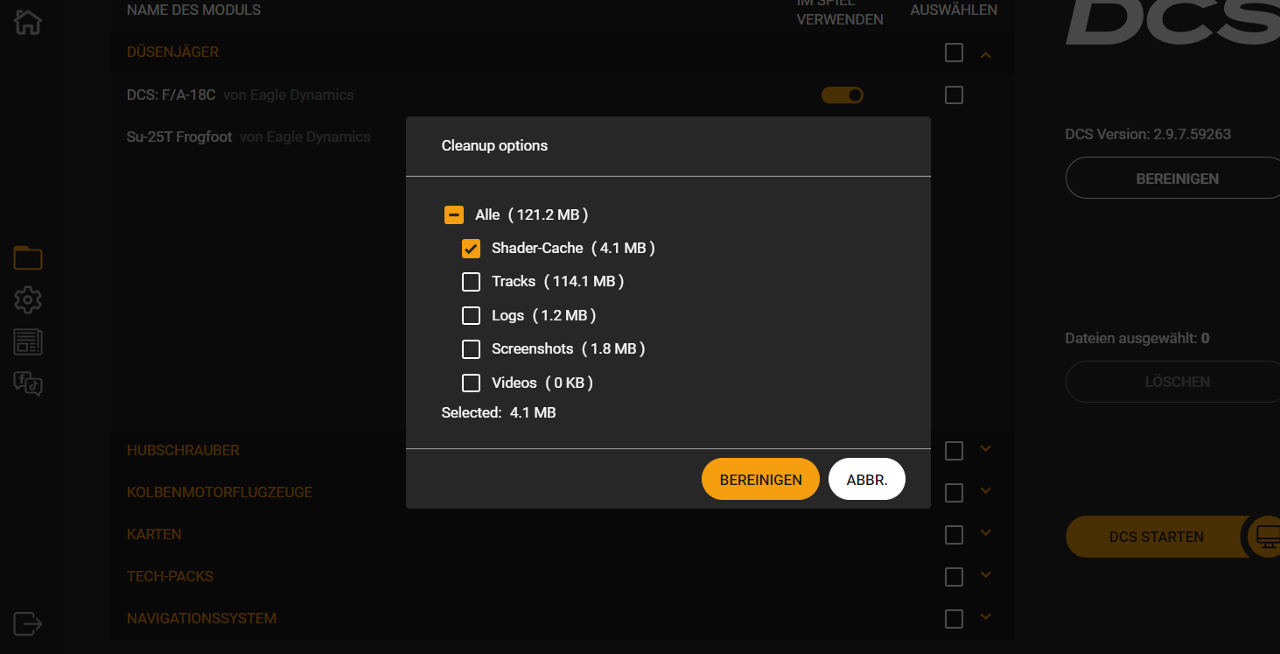
Task: Toggle the Alle checkbox
Action: (x=454, y=214)
